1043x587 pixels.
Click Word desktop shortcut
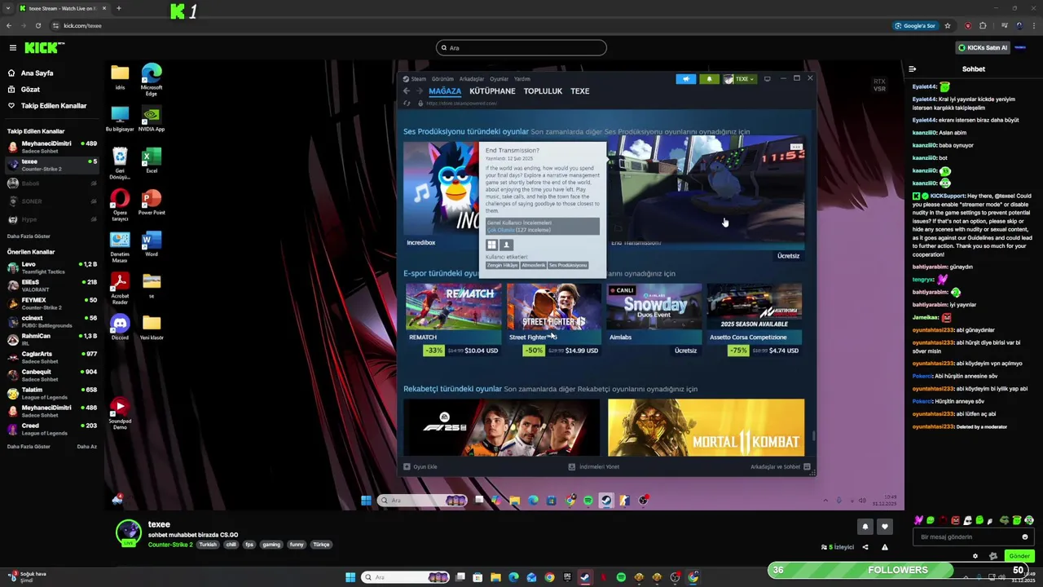point(151,244)
